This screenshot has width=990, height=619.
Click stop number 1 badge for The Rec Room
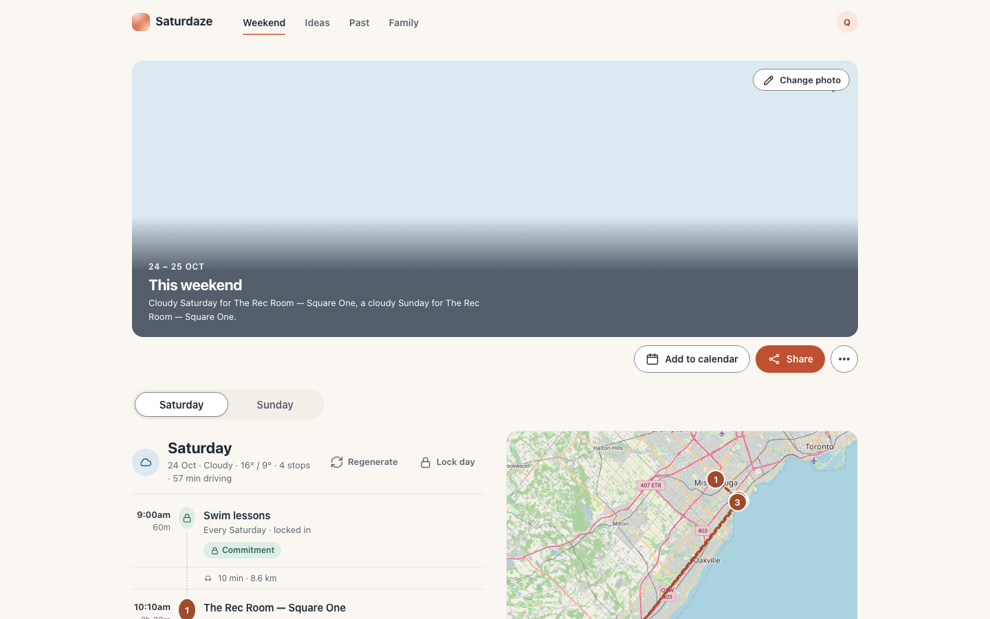[187, 609]
